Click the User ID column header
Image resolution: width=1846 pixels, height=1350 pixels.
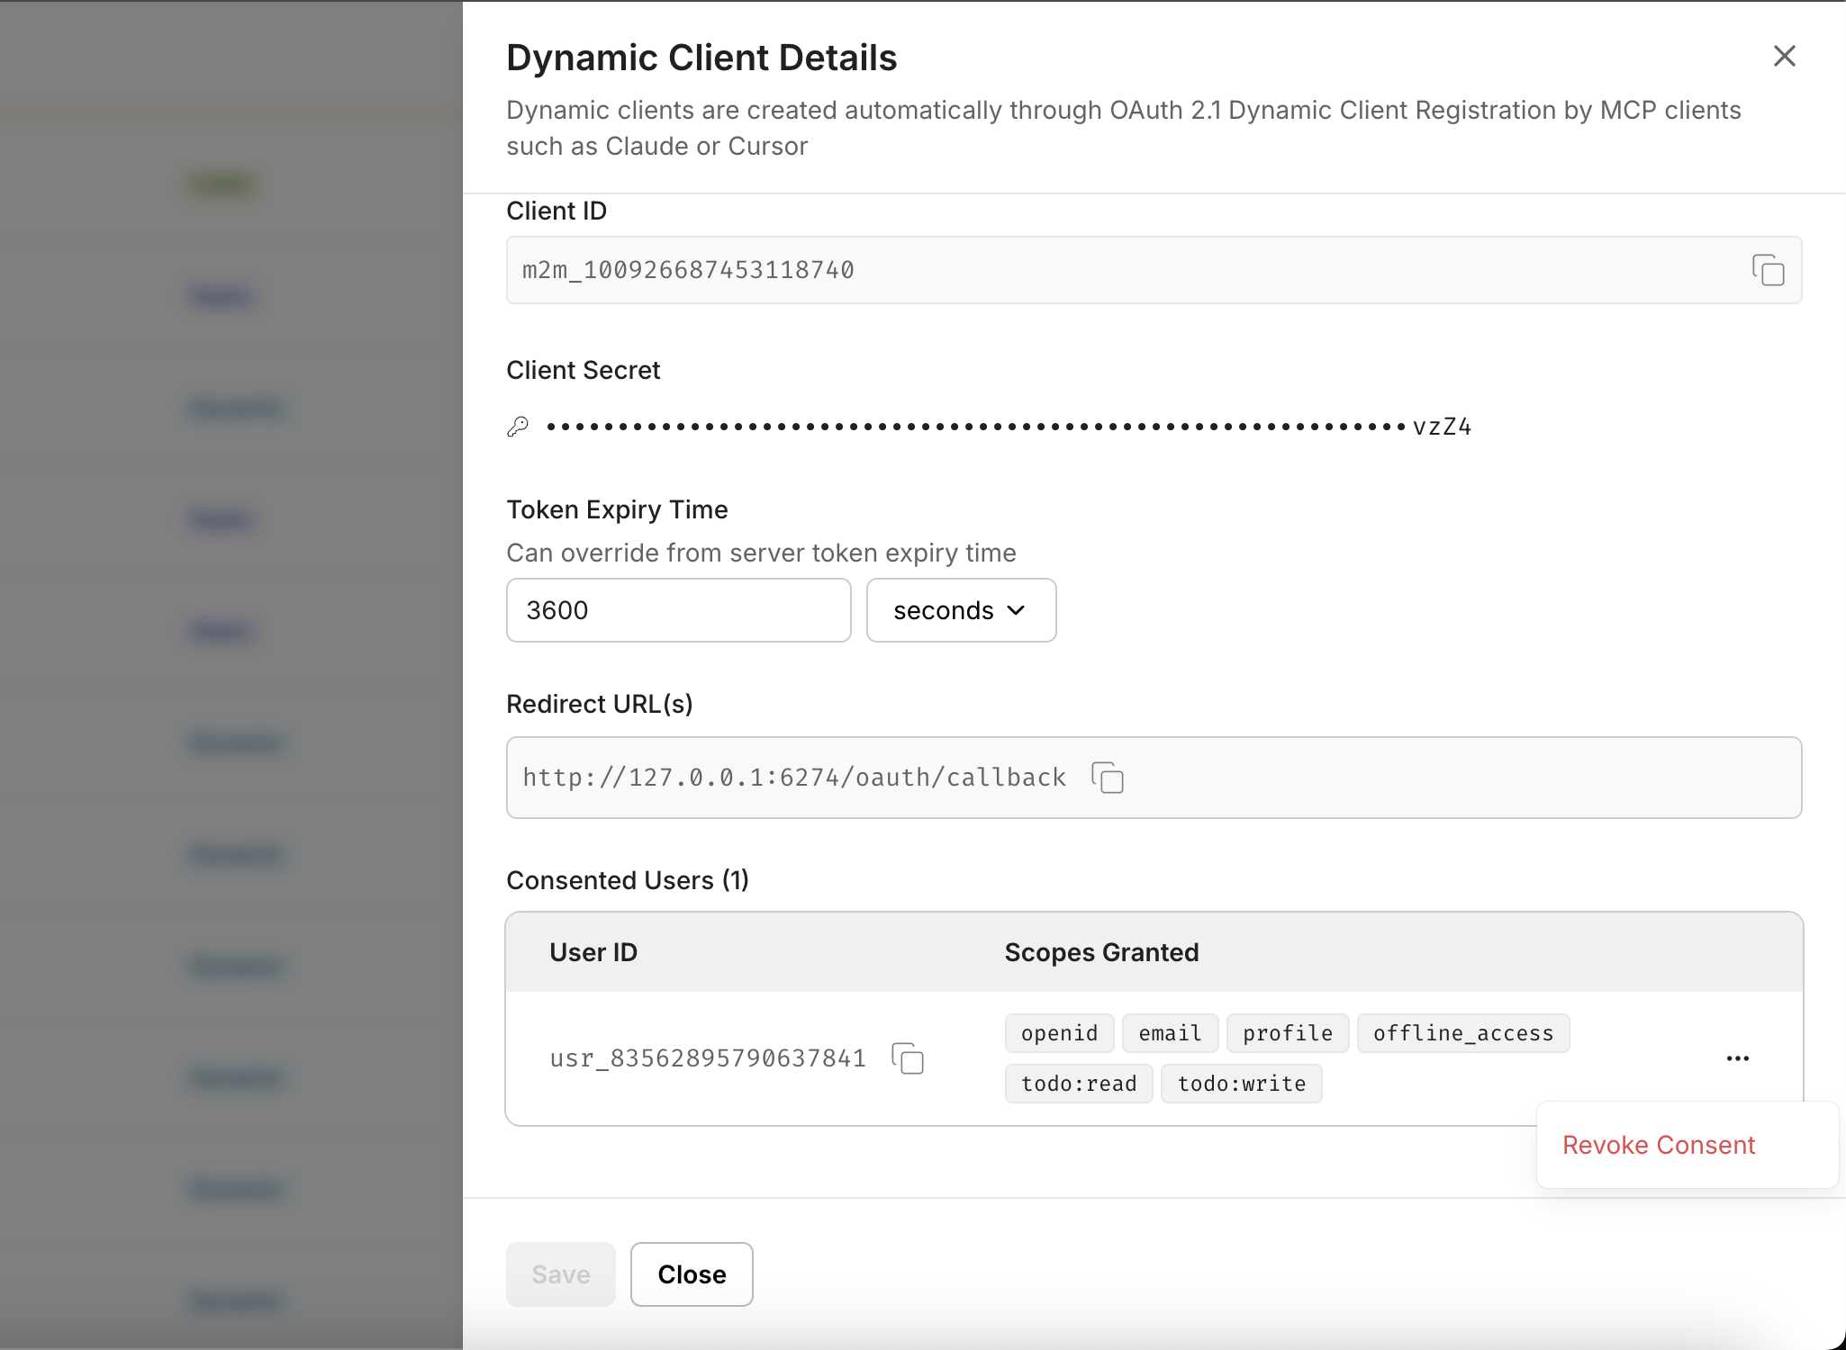pyautogui.click(x=593, y=952)
